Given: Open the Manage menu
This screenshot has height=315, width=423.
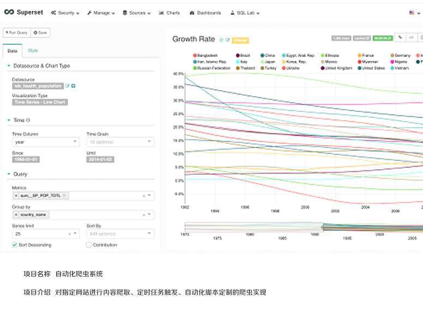Looking at the screenshot, I should pyautogui.click(x=101, y=13).
